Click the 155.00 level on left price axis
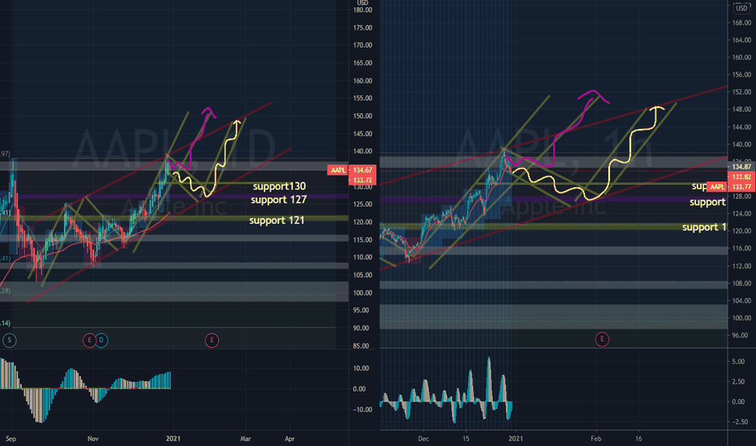 (x=363, y=98)
